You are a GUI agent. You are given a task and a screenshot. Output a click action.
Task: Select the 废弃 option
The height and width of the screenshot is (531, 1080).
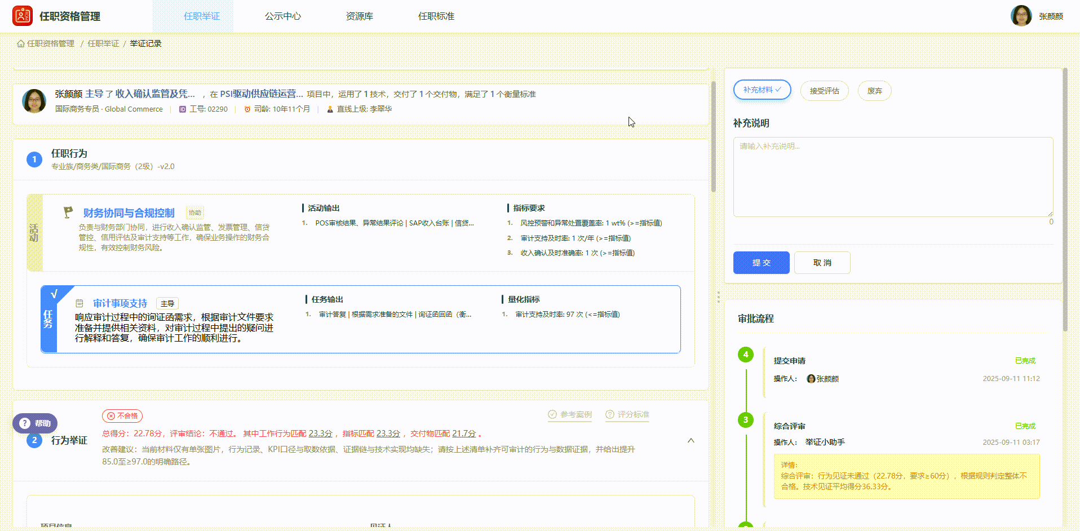[874, 91]
